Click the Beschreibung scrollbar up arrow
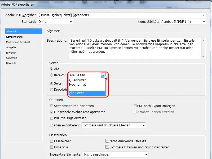This screenshot has height=159, width=212. pyautogui.click(x=203, y=41)
